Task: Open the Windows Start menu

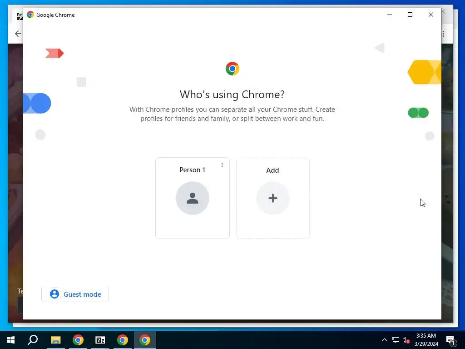Action: pos(11,340)
